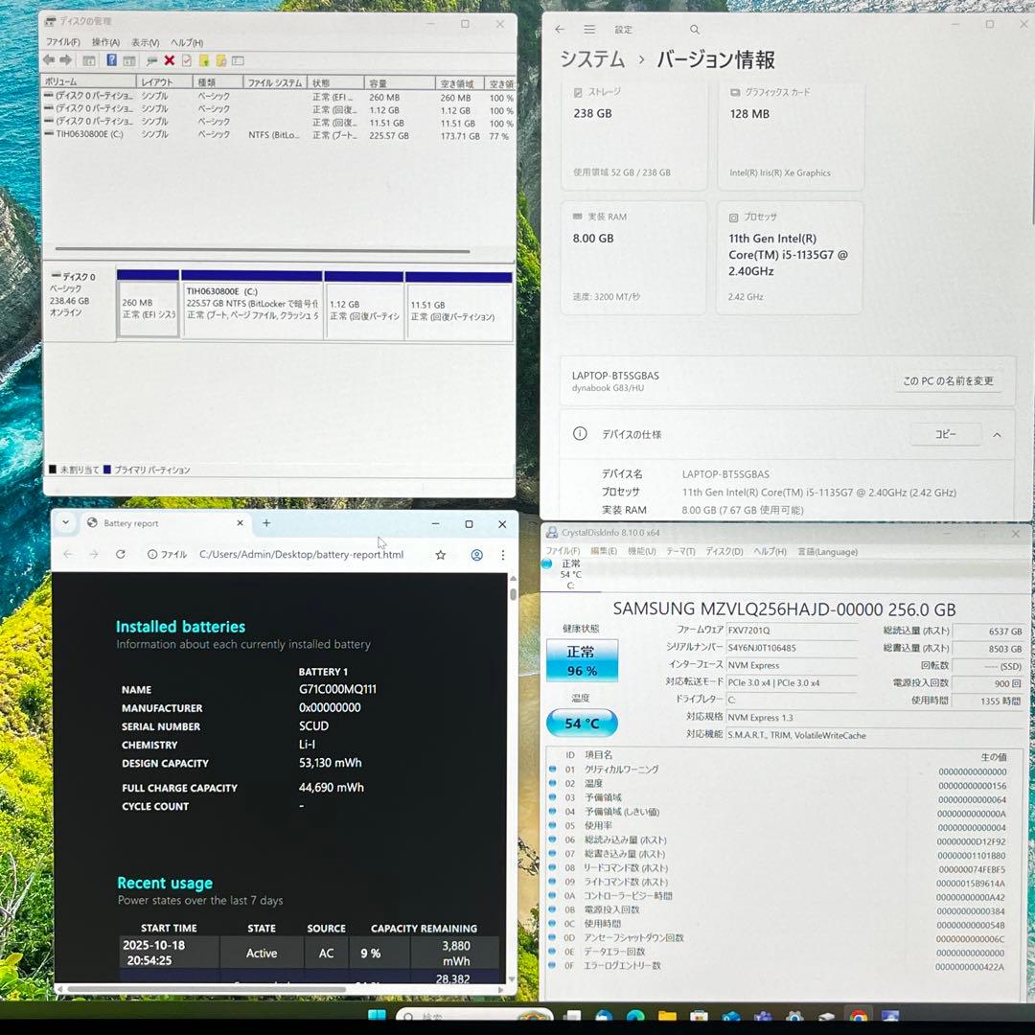Screen dimensions: 1035x1035
Task: Click the Chrome profile avatar icon
Action: coord(476,555)
